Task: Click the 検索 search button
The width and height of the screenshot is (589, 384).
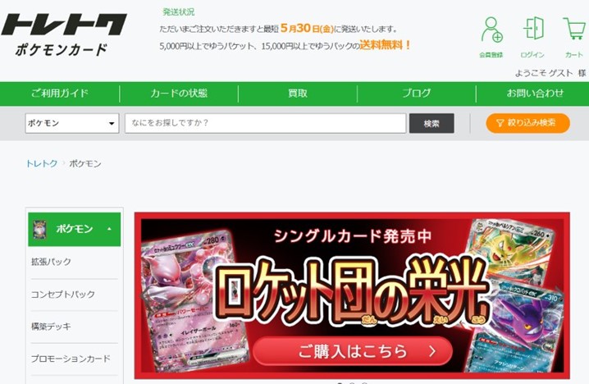Action: [x=431, y=123]
